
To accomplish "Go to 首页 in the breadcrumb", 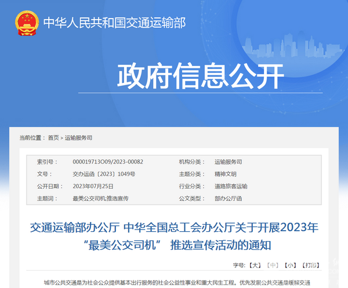I will point(53,138).
